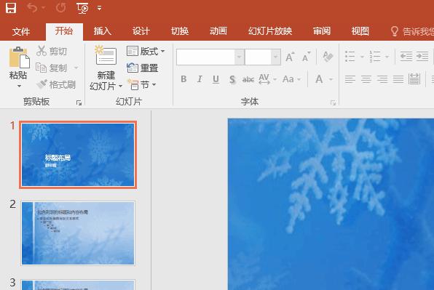Image resolution: width=434 pixels, height=290 pixels.
Task: Open the font size dropdown
Action: point(275,57)
